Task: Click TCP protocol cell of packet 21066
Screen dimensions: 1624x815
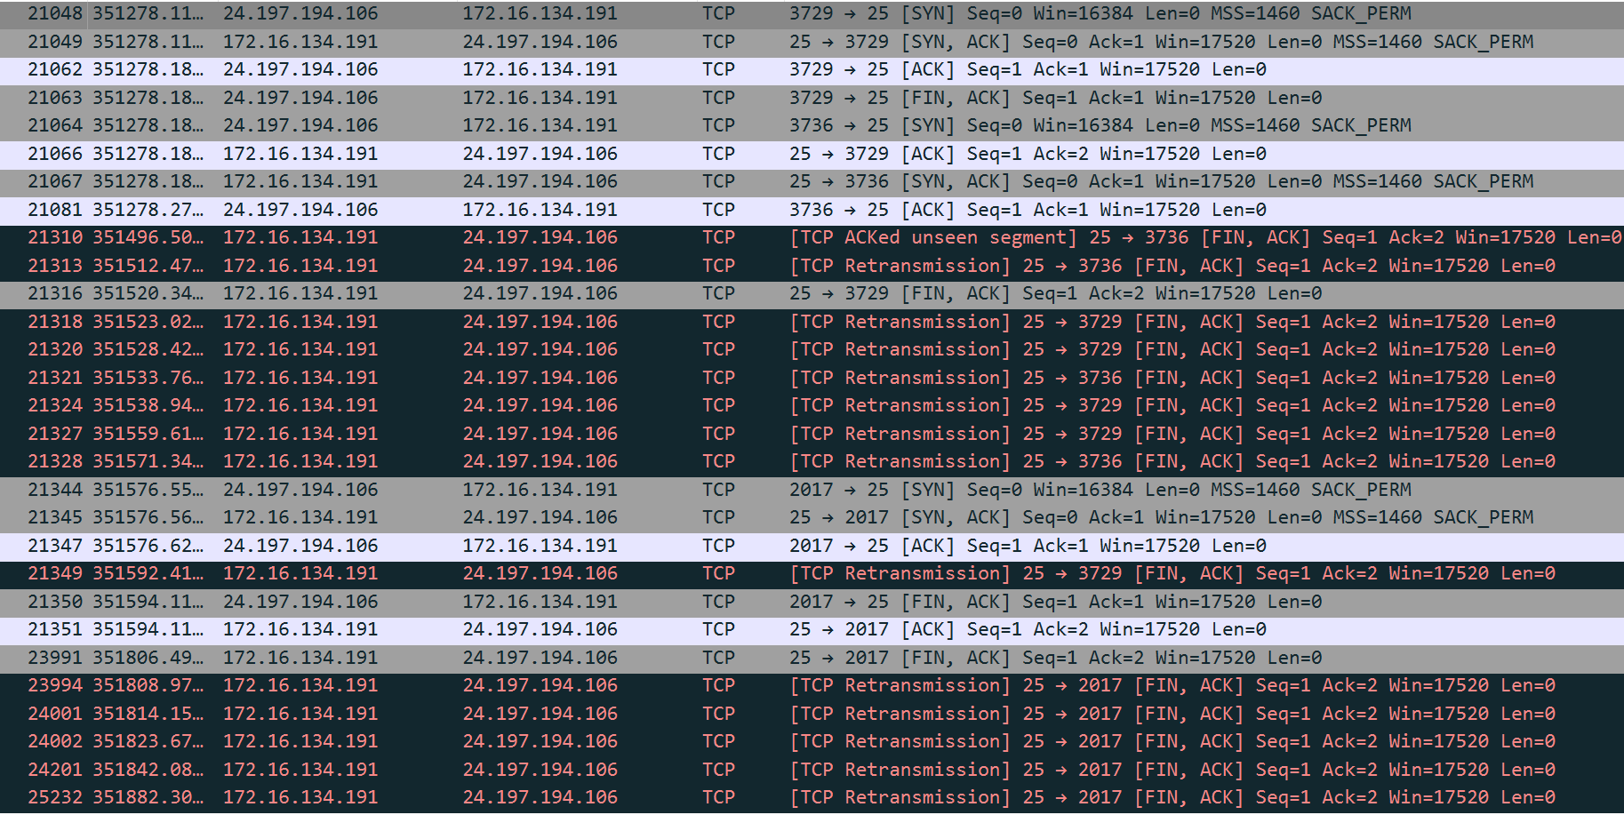Action: click(718, 154)
